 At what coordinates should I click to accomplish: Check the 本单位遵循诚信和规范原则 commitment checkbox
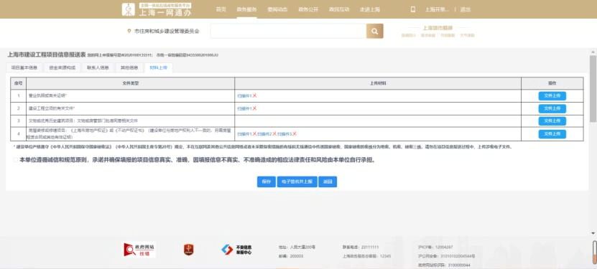pyautogui.click(x=15, y=160)
